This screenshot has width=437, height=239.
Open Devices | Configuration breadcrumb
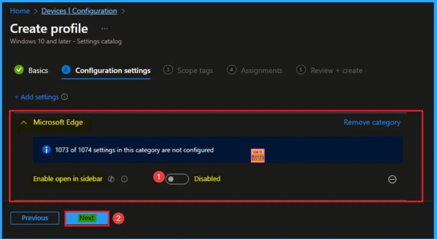pos(79,11)
